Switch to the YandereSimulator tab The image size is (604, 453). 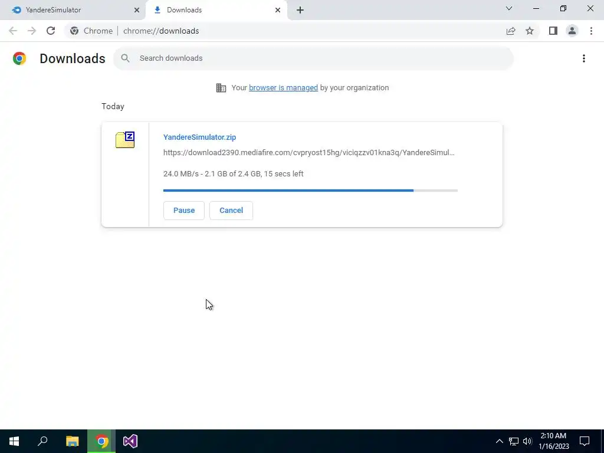[x=73, y=10]
